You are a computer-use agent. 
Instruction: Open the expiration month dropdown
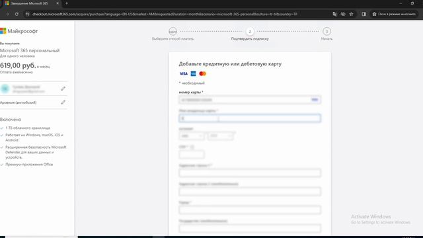pos(192,136)
